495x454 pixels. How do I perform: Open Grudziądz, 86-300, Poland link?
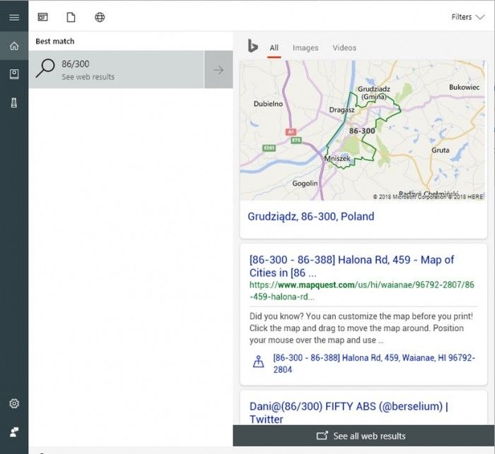pyautogui.click(x=310, y=217)
